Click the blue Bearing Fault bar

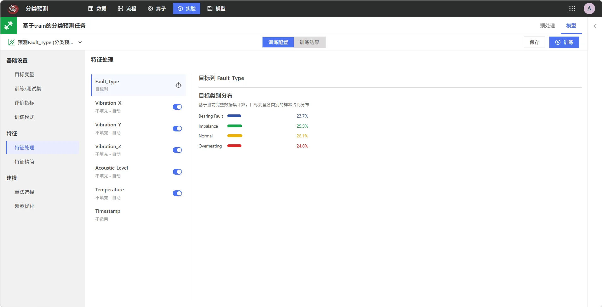point(234,116)
